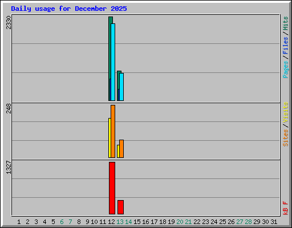292x228 pixels.
Task: Click green weekend day 7 label
Action: click(70, 222)
